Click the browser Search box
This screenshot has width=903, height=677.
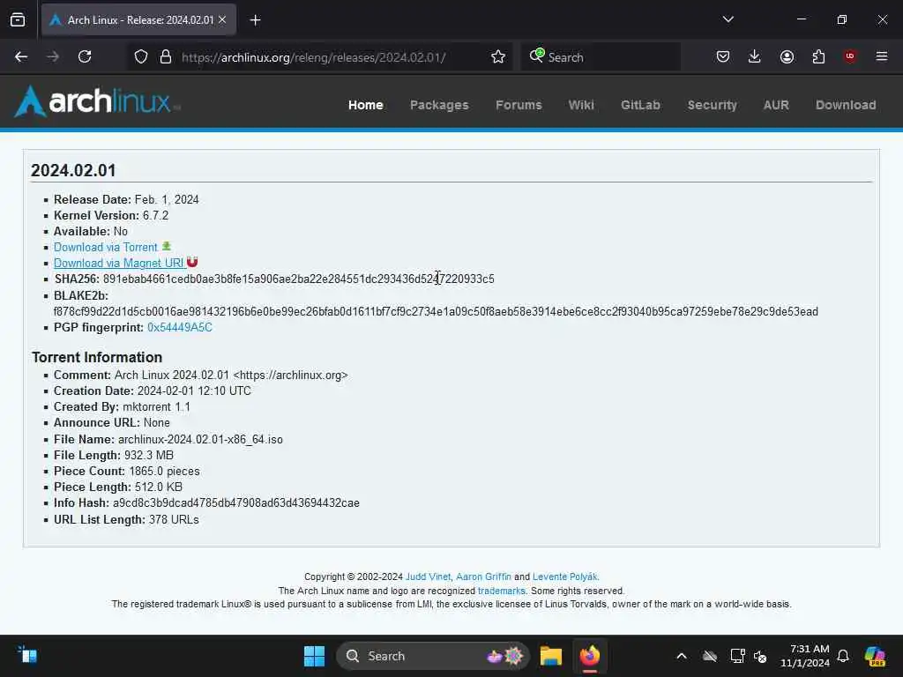pos(601,57)
